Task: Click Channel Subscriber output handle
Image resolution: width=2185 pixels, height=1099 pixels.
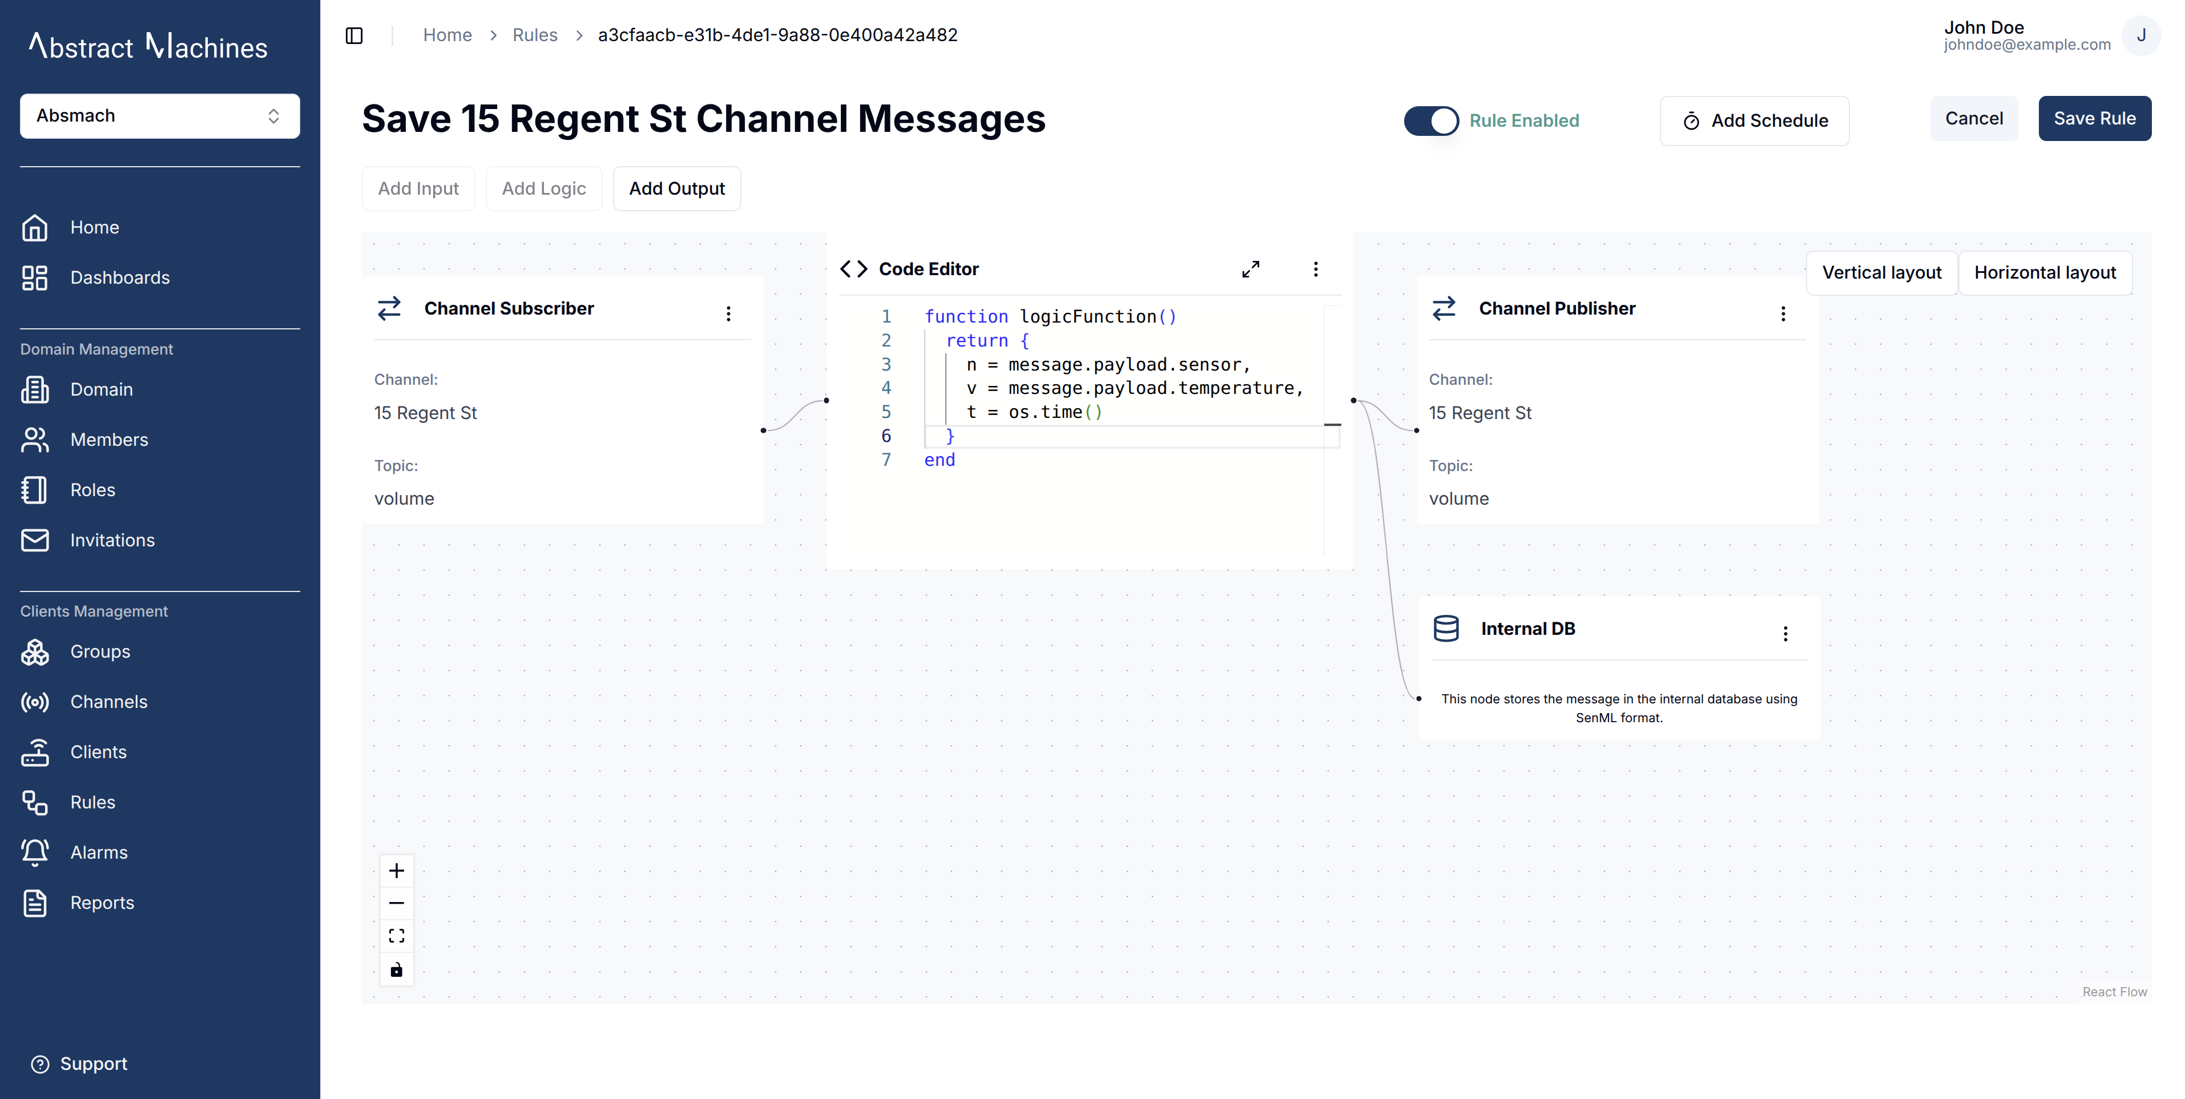Action: coord(763,430)
